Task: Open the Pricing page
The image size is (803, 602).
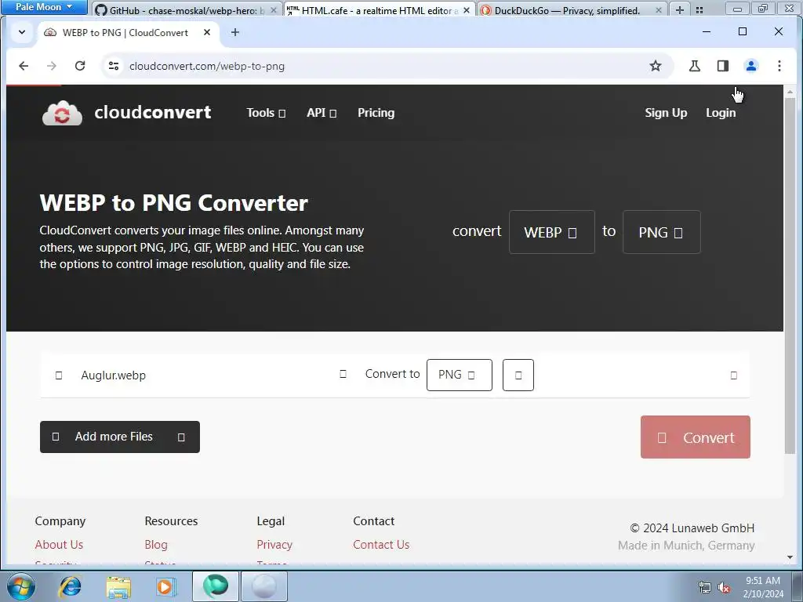Action: pyautogui.click(x=376, y=113)
